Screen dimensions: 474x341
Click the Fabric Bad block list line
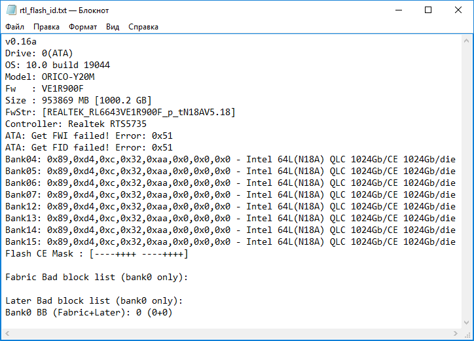pyautogui.click(x=97, y=278)
